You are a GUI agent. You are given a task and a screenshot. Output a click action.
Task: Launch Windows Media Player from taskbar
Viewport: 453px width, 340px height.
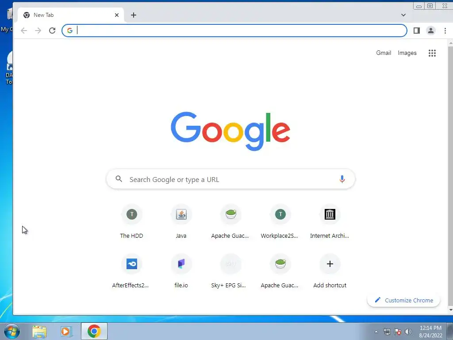click(x=66, y=331)
